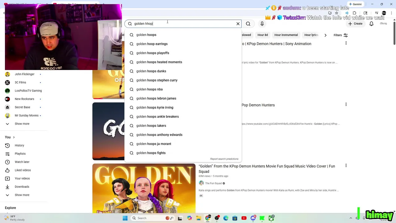This screenshot has width=396, height=223.
Task: Choose suggestion "golden hoops lakers"
Action: point(183,126)
